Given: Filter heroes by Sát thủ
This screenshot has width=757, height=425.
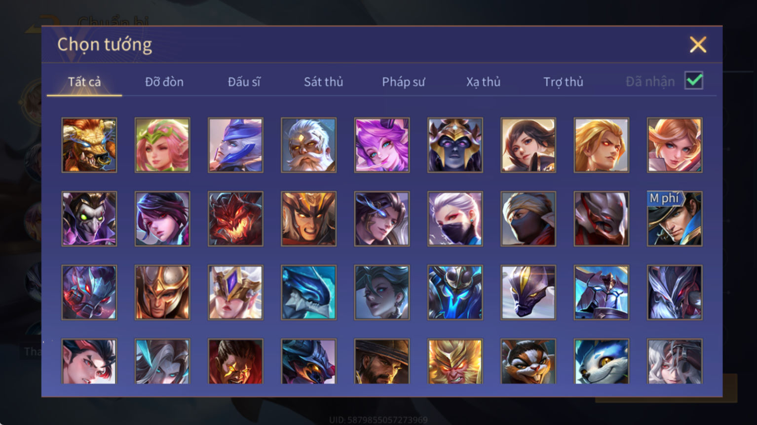Looking at the screenshot, I should pyautogui.click(x=323, y=82).
